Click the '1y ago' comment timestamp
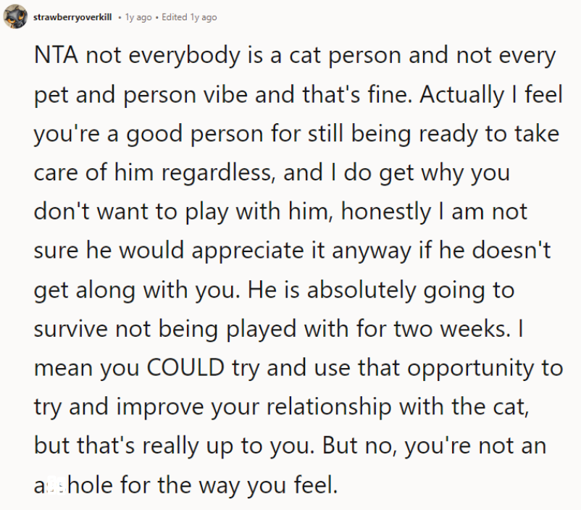This screenshot has width=581, height=510. point(138,17)
